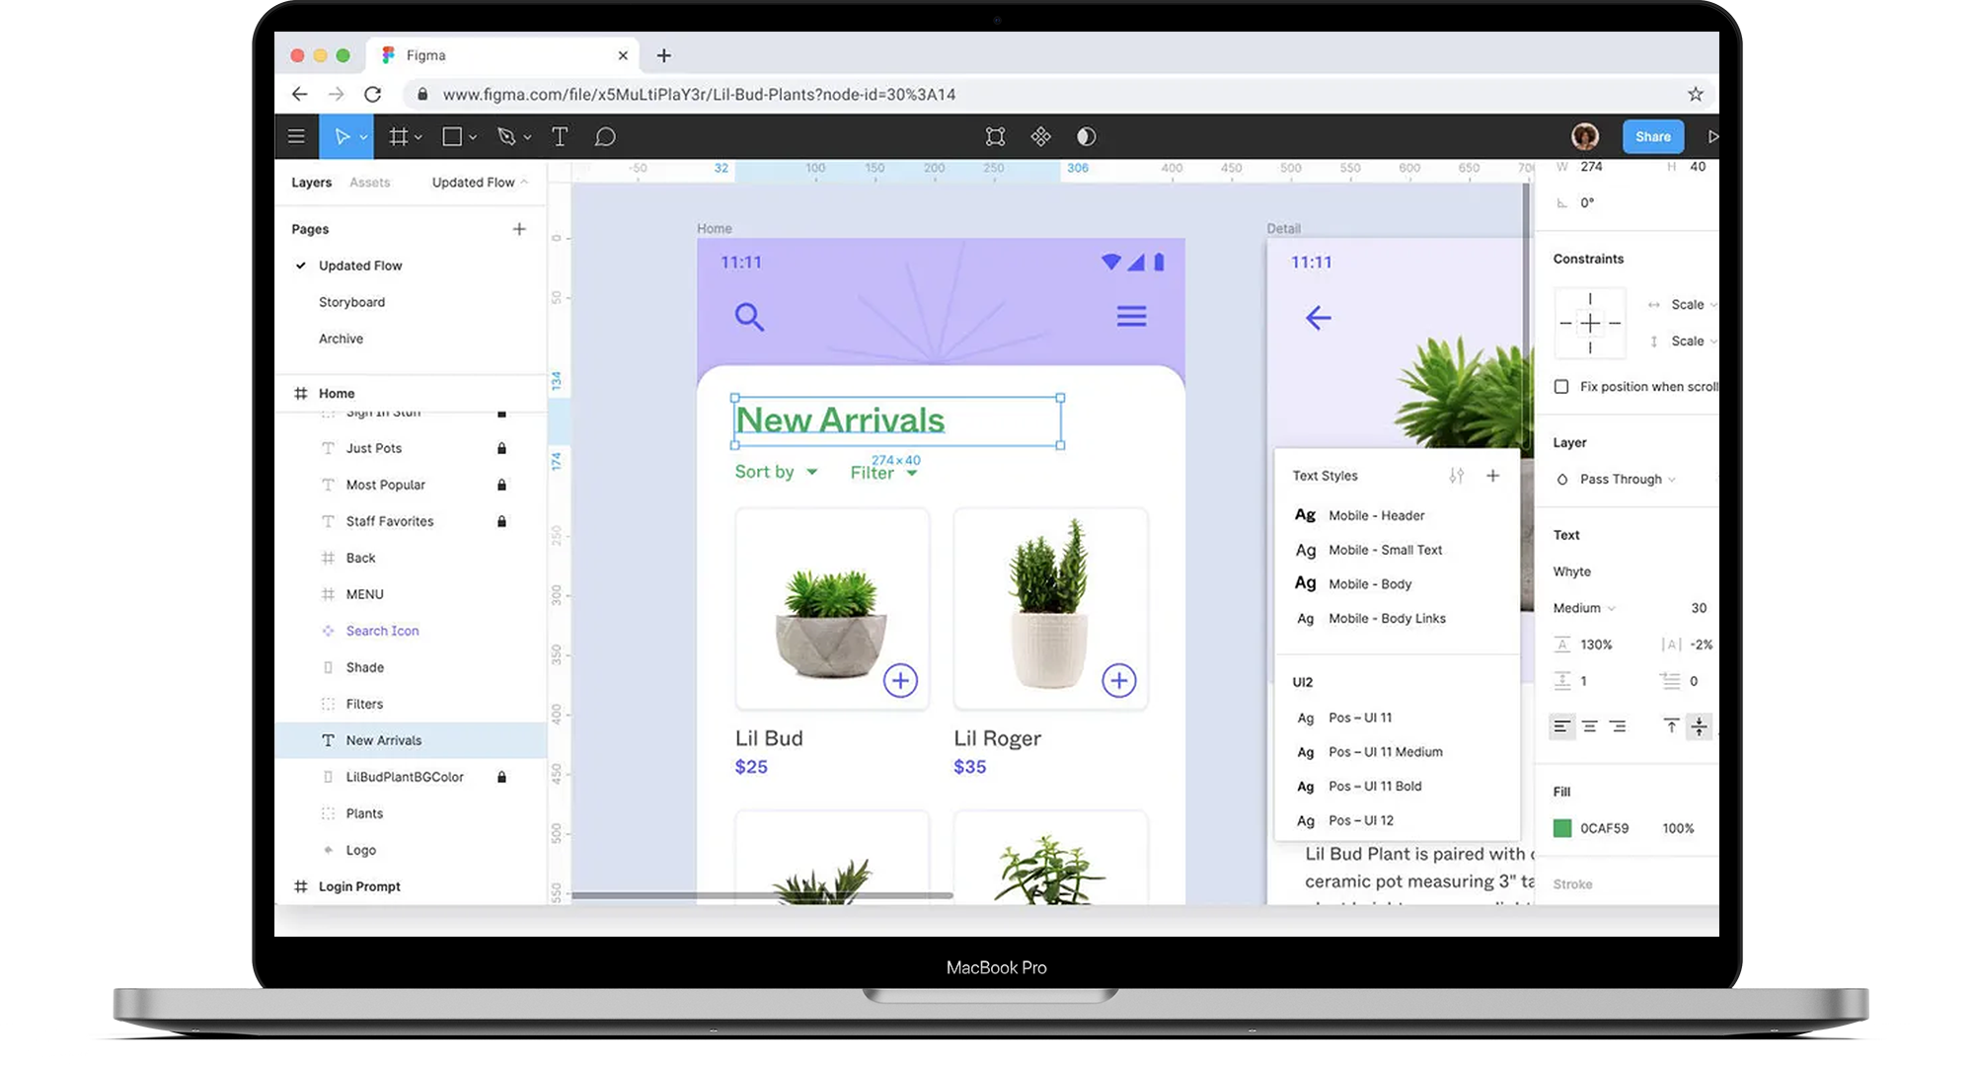Enable Fix position when scrolling checkbox
This screenshot has width=1974, height=1067.
coord(1561,387)
